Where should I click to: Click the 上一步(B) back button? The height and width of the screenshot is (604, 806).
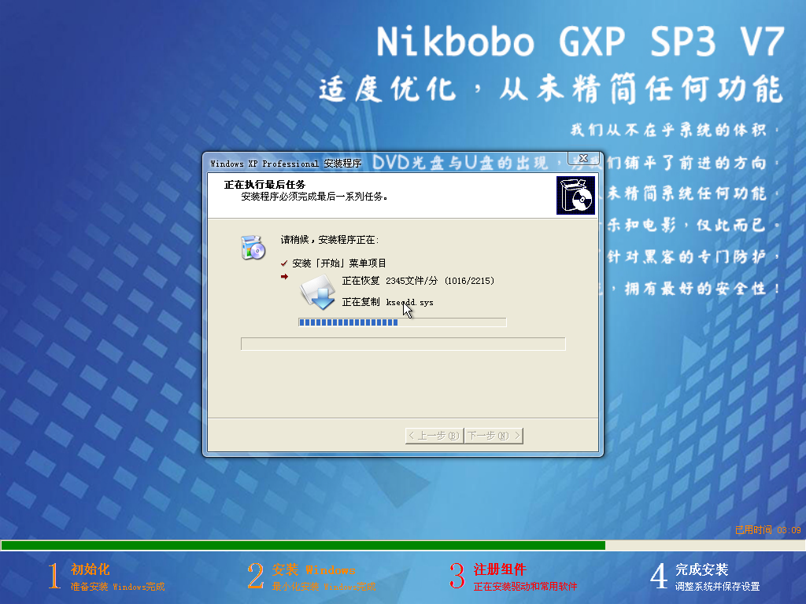434,436
